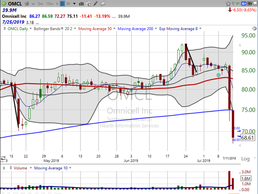258x194 pixels.
Task: Click the sync arrows icon by time axis
Action: [3, 158]
